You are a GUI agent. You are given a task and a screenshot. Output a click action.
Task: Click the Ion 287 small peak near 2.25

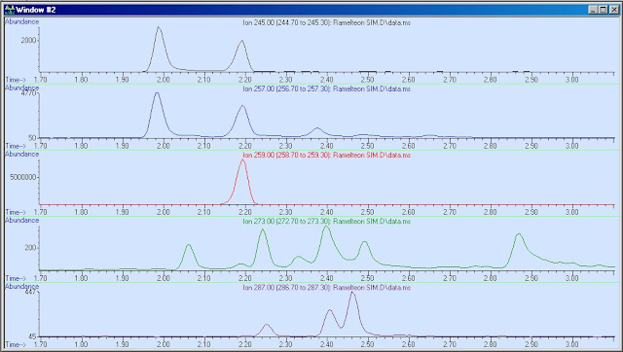pos(267,325)
